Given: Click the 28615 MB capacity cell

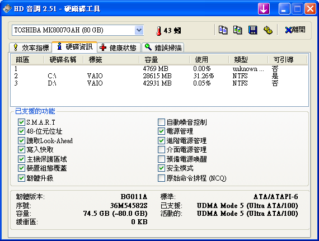Looking at the screenshot, I should (157, 76).
